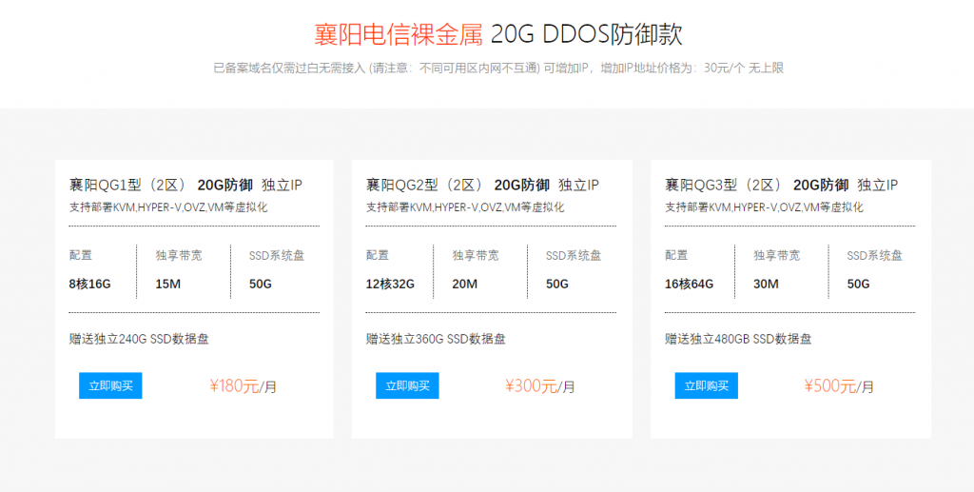
Task: Click the virtualization support line in QG3 card
Action: [x=764, y=207]
